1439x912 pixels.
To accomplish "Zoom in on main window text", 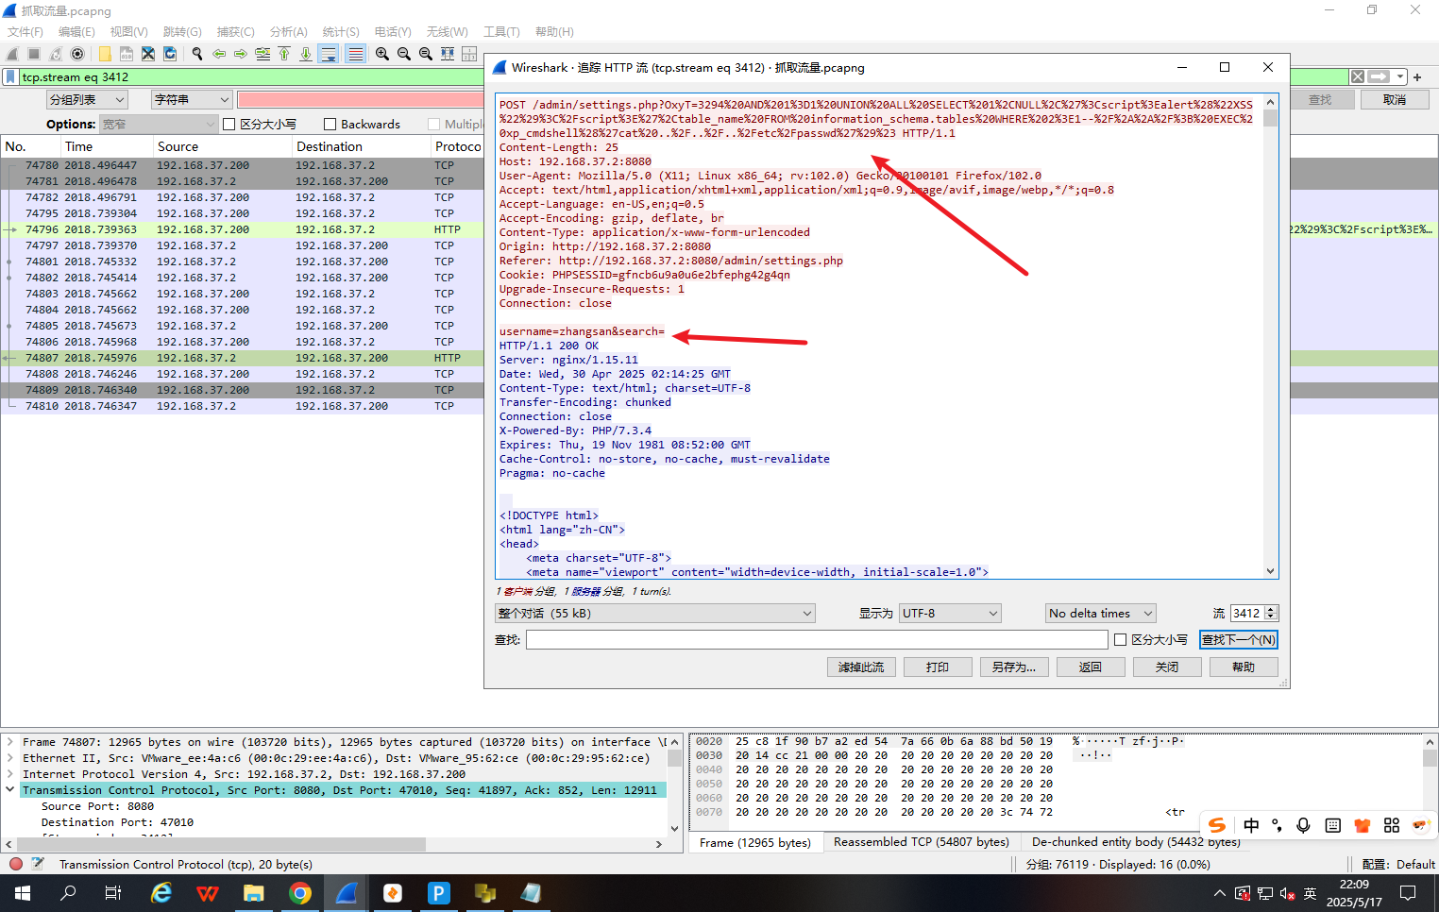I will click(x=382, y=54).
